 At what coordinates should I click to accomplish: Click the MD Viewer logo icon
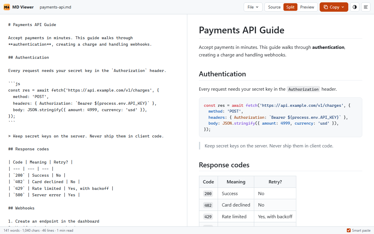click(7, 7)
